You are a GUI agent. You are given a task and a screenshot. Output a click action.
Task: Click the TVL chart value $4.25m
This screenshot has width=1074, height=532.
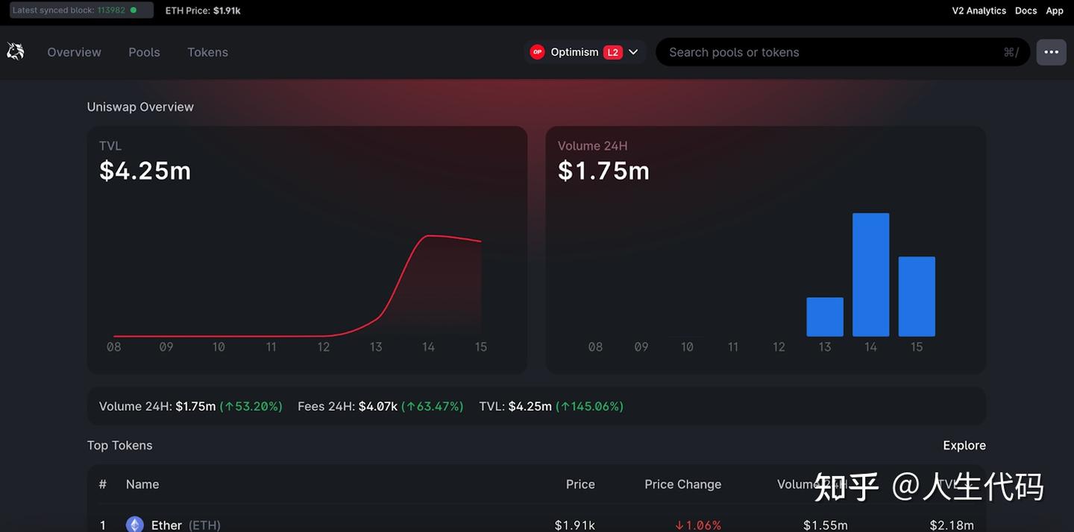[x=145, y=171]
